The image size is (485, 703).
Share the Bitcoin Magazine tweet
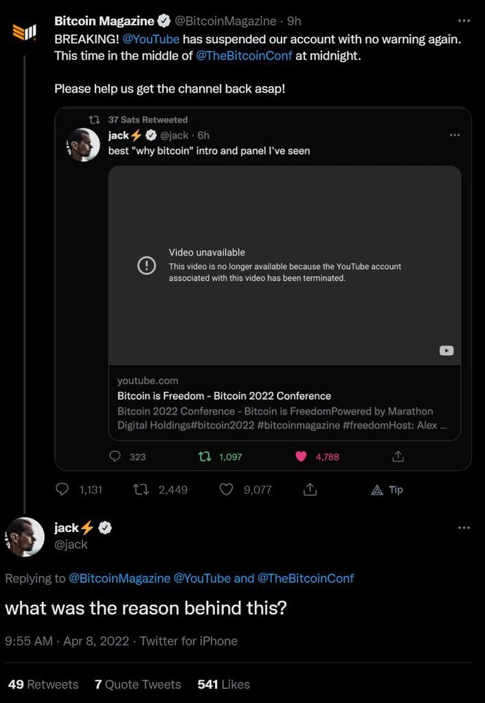310,489
